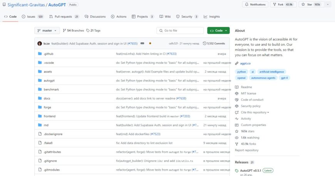Open the Issues tab
Image resolution: width=335 pixels, height=176 pixels.
click(x=32, y=17)
